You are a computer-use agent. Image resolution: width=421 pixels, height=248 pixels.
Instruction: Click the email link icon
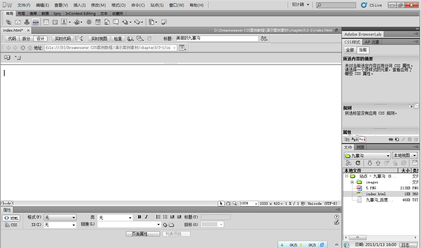18,22
